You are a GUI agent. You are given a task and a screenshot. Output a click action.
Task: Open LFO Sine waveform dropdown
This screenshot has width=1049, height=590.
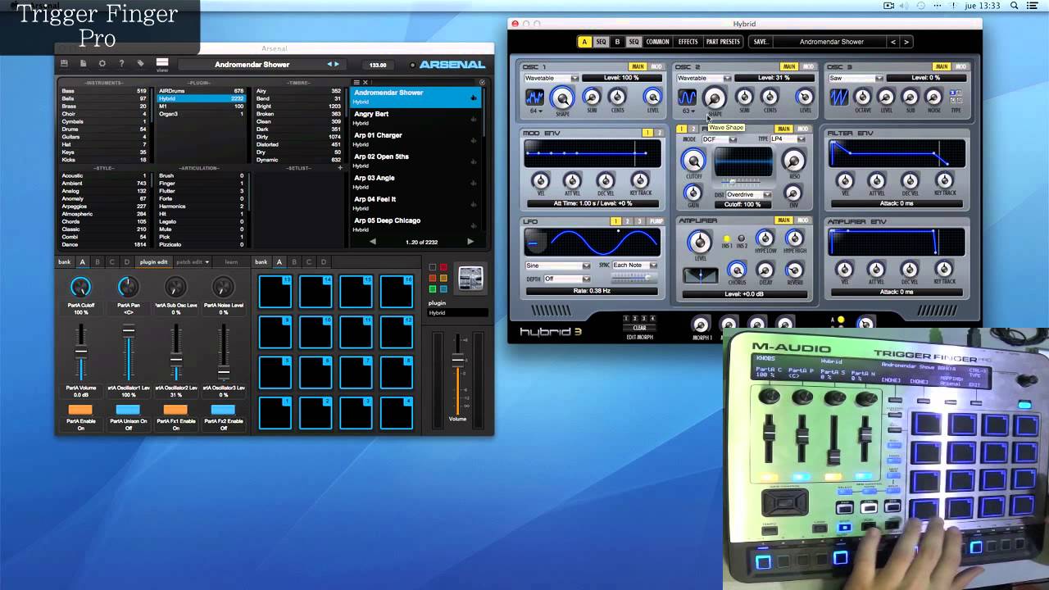pyautogui.click(x=557, y=265)
